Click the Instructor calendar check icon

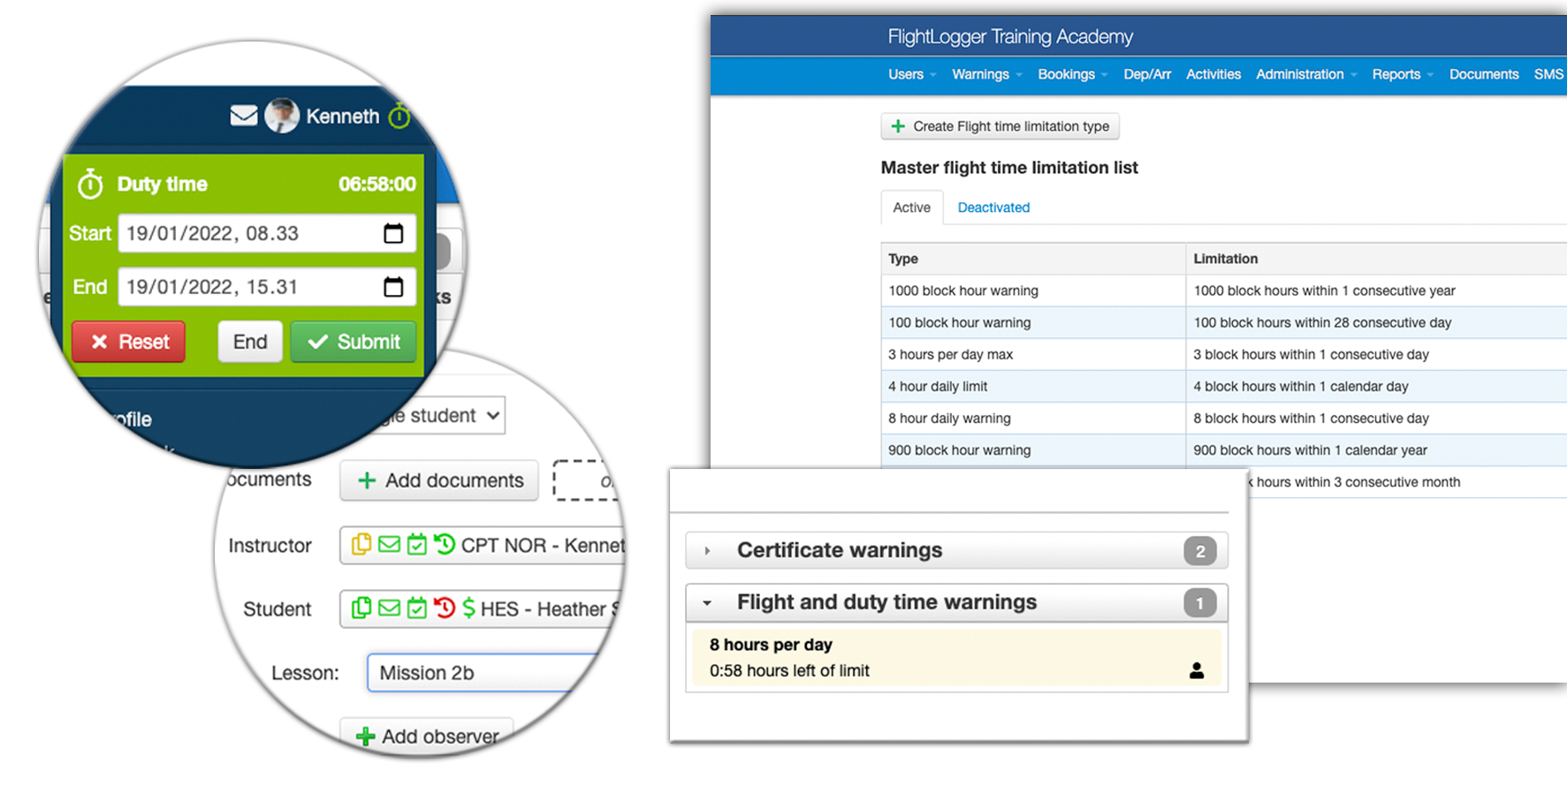[x=417, y=545]
